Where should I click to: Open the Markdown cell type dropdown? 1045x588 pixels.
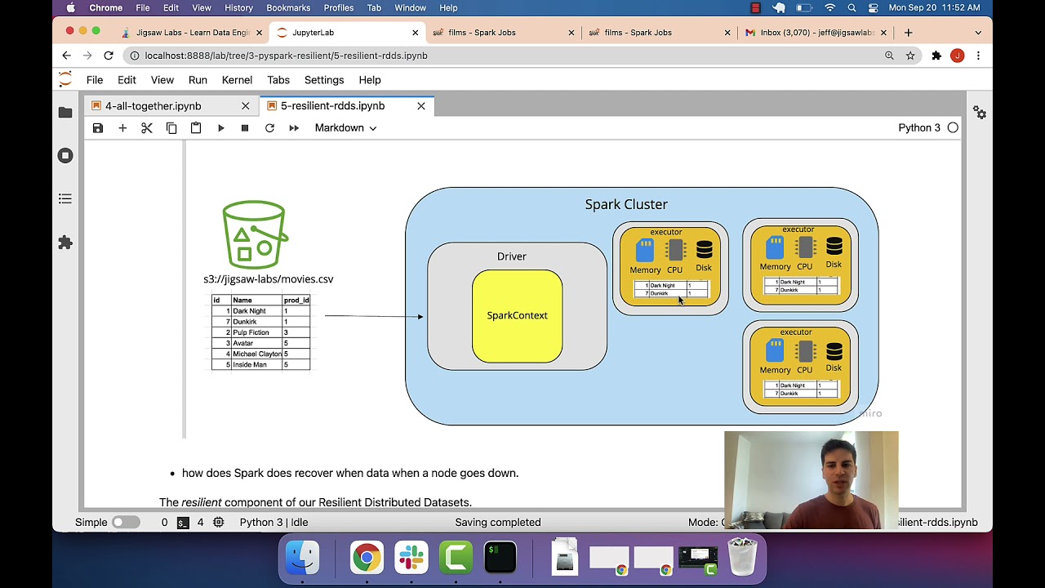[346, 127]
